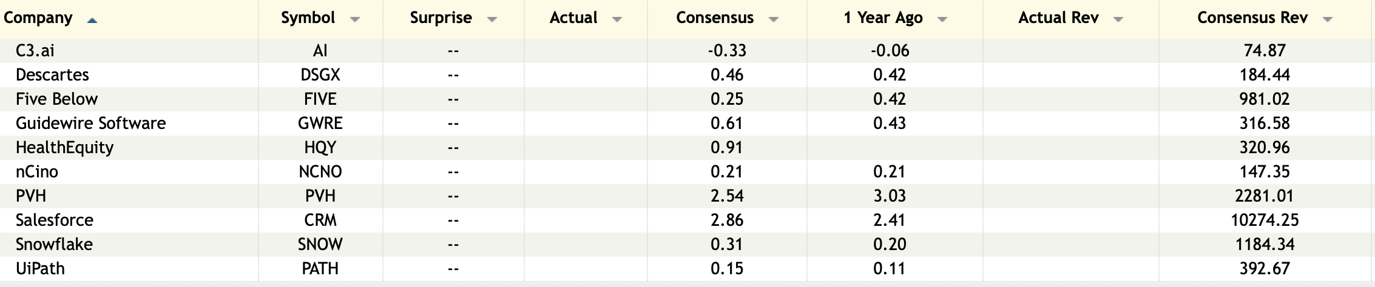Click the Actual column sort arrow
The height and width of the screenshot is (287, 1375).
pyautogui.click(x=617, y=19)
